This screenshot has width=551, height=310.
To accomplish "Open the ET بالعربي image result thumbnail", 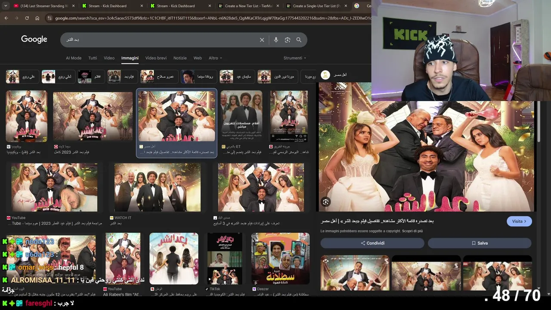I will point(241,116).
